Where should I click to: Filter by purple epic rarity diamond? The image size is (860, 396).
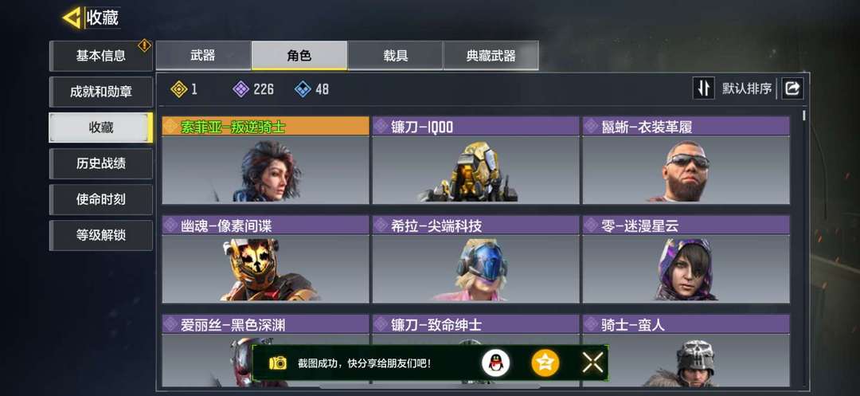(240, 89)
